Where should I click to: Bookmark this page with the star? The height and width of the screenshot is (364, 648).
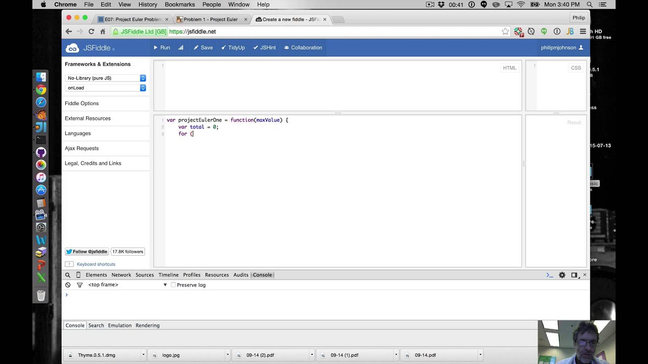point(505,31)
